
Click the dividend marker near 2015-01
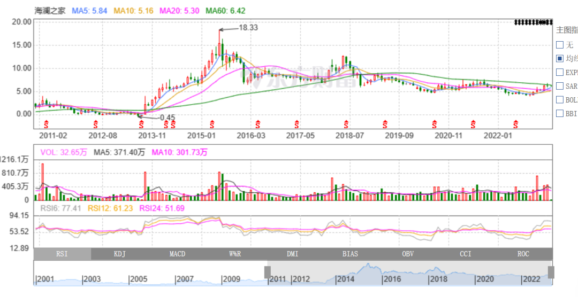pos(212,124)
